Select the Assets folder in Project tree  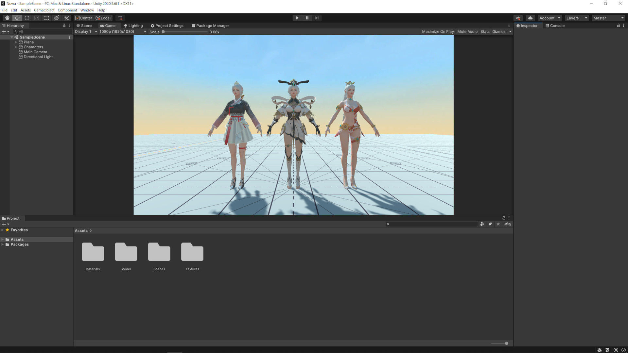click(17, 240)
